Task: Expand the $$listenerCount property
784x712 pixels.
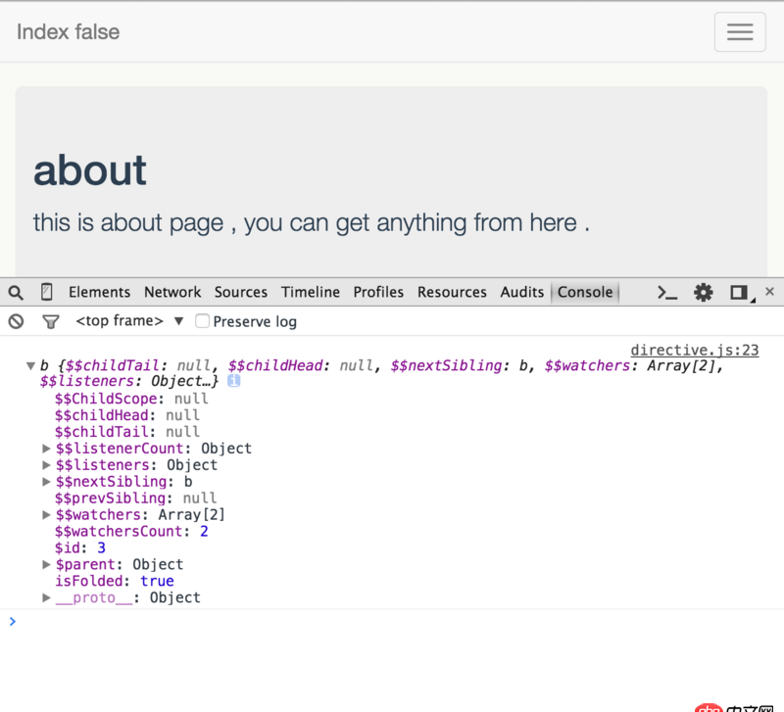Action: pyautogui.click(x=46, y=449)
